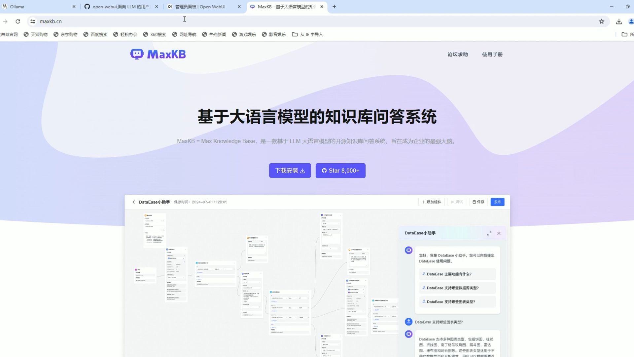Open the browser profile icon

[x=631, y=21]
